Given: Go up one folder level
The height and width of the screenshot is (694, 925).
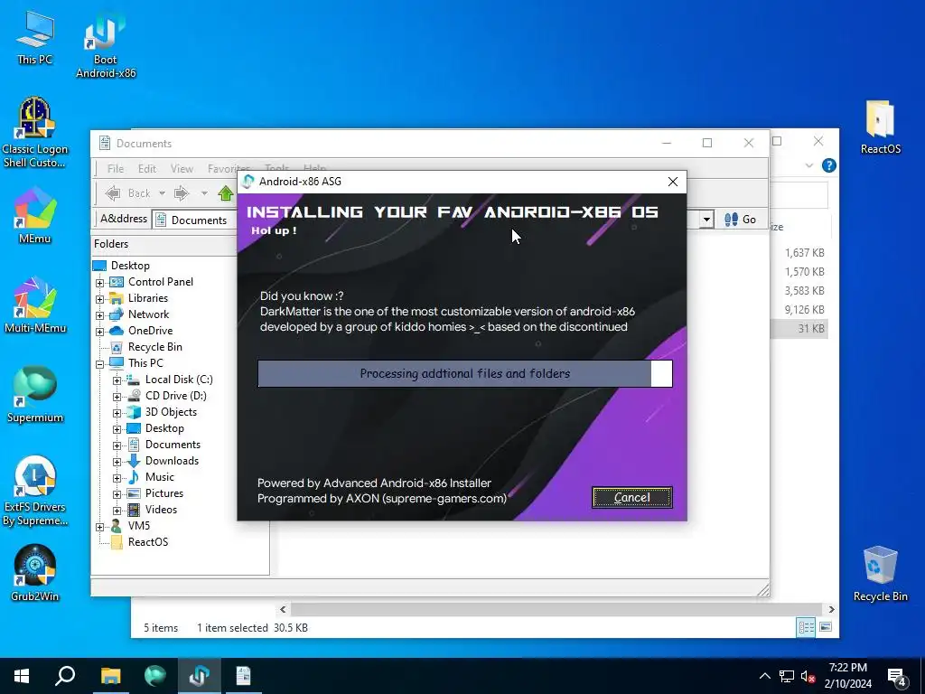Looking at the screenshot, I should tap(225, 193).
